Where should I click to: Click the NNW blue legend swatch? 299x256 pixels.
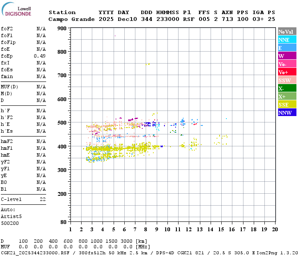click(x=287, y=112)
